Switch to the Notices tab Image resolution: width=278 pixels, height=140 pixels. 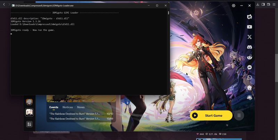[67, 107]
